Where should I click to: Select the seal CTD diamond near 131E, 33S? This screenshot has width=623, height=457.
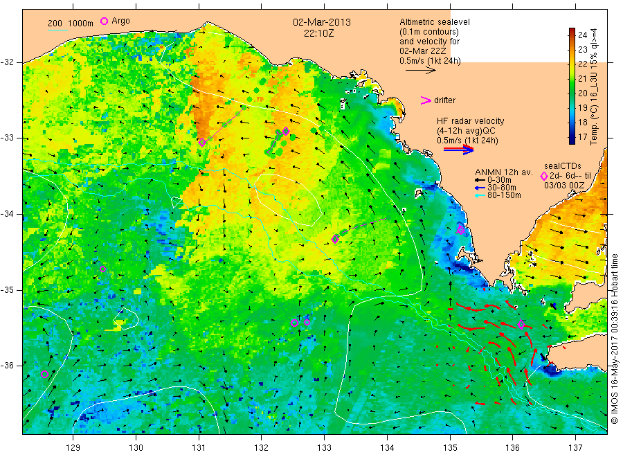pos(202,142)
